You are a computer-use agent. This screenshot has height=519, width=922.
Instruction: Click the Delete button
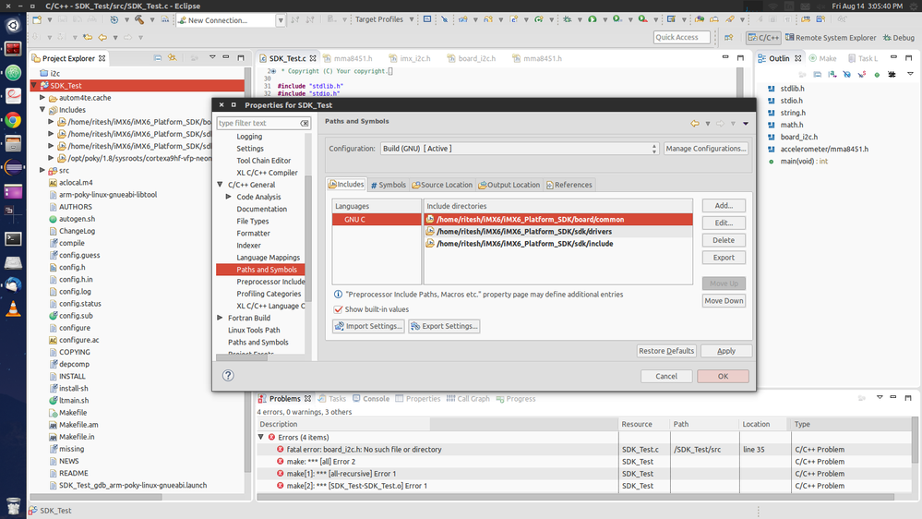tap(724, 240)
